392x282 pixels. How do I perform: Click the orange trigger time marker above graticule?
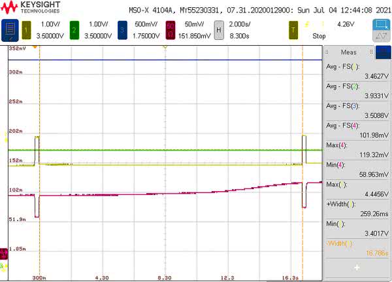tap(36, 47)
